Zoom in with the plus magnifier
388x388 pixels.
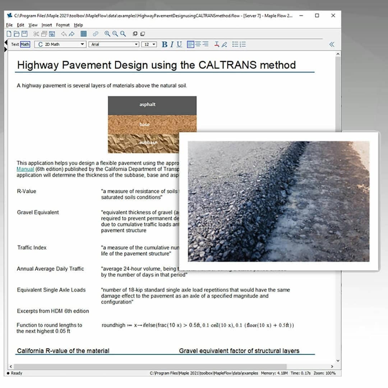(x=107, y=34)
